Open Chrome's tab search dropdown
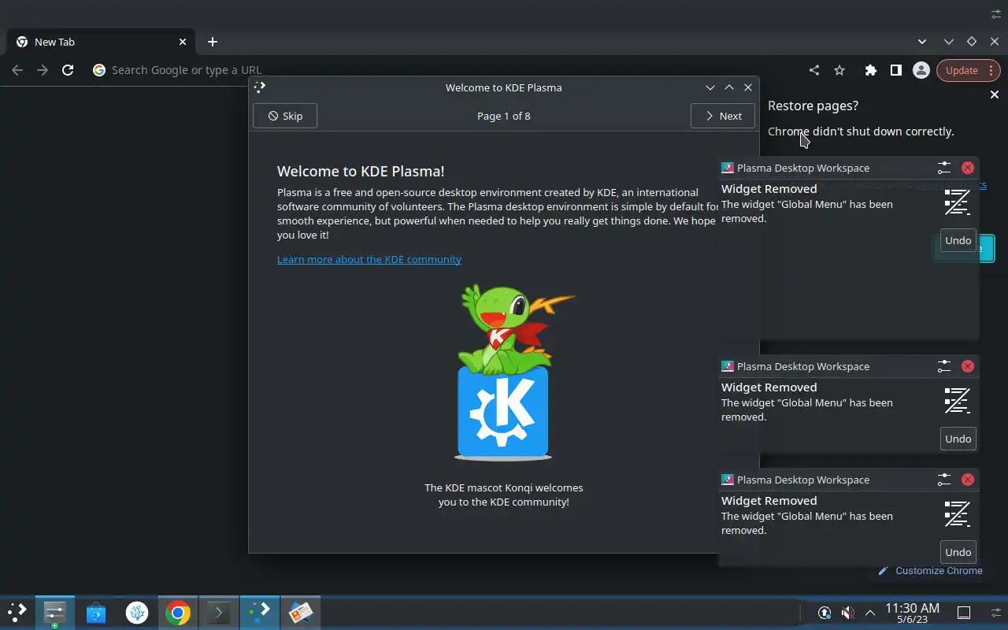 (922, 42)
